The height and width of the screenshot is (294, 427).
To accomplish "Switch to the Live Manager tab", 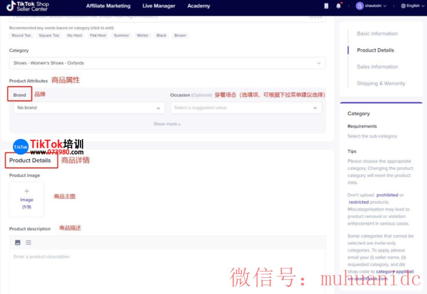I will coord(158,6).
